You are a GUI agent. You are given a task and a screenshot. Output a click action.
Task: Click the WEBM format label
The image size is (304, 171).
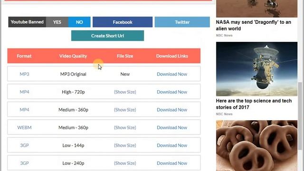(24, 128)
